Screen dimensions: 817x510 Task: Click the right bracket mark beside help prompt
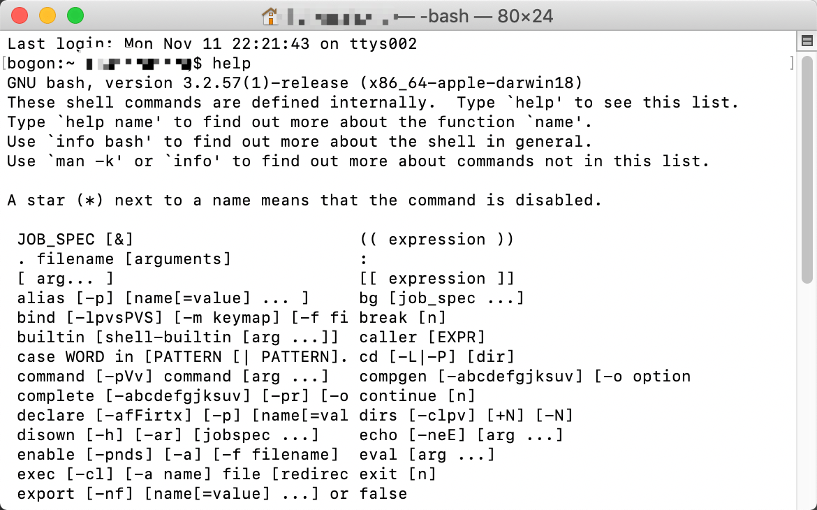[x=792, y=64]
